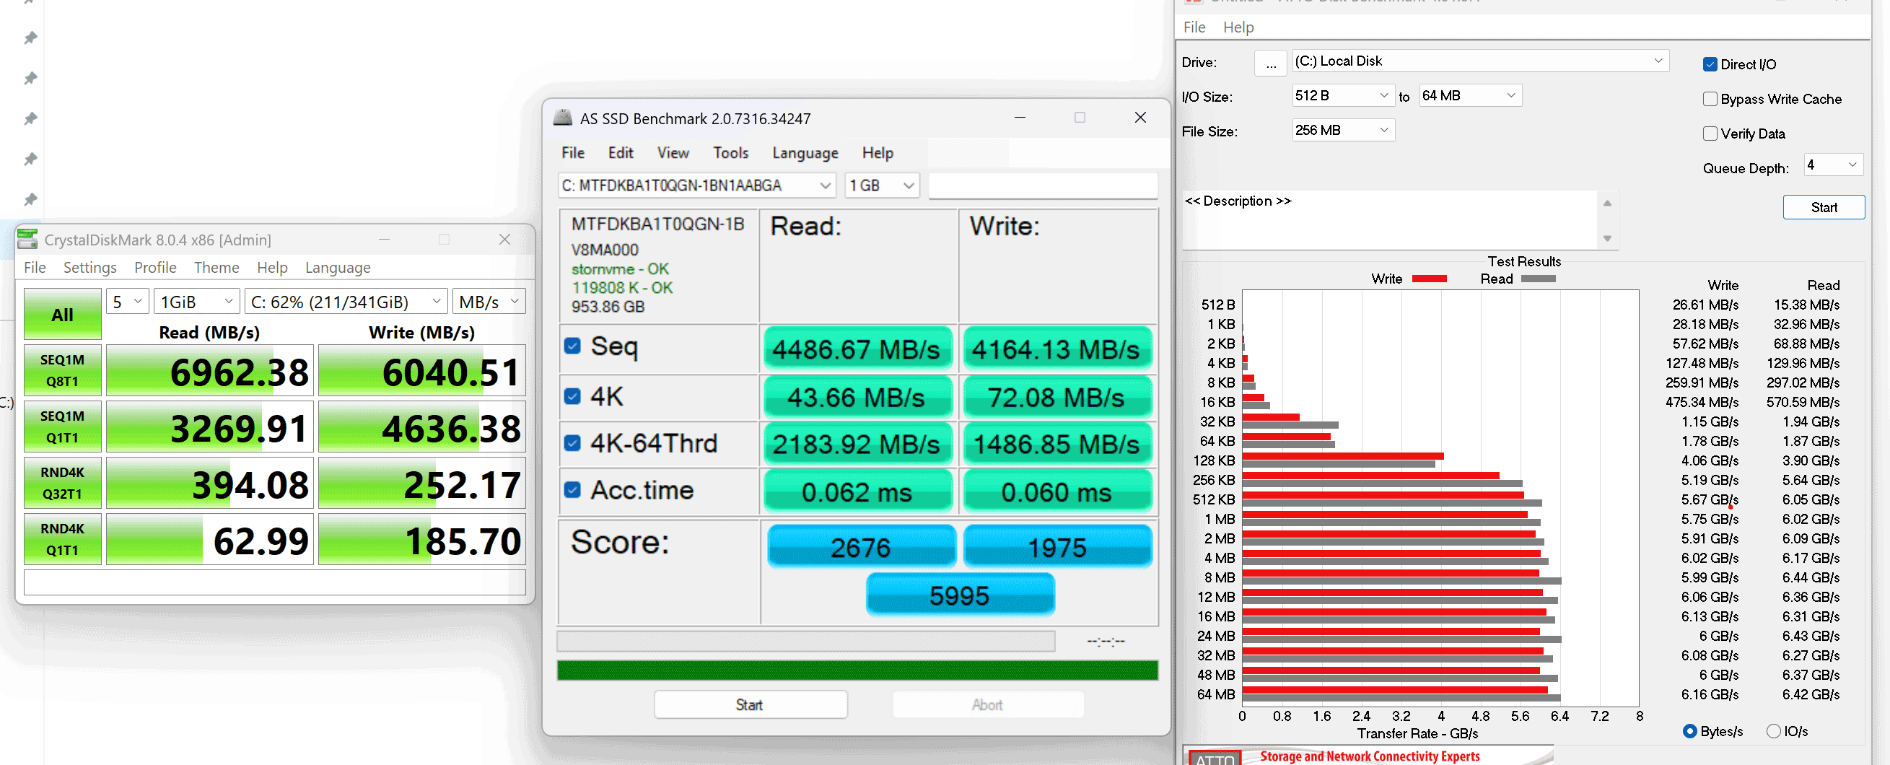This screenshot has height=765, width=1890.
Task: Click the AS SSD Benchmark drive icon in title bar
Action: click(562, 118)
